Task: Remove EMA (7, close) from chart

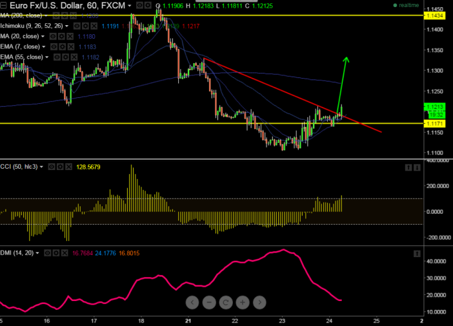Action: (71, 47)
